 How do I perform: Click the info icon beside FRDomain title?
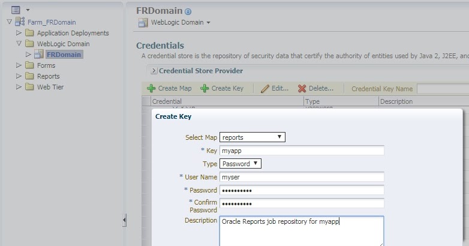click(x=188, y=11)
